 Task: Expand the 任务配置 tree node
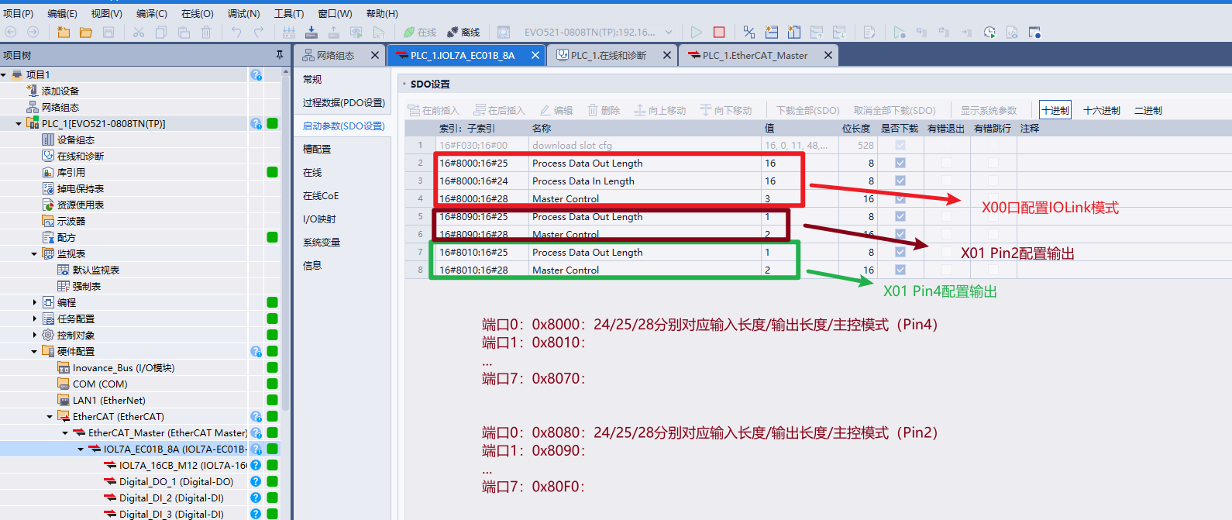[35, 319]
